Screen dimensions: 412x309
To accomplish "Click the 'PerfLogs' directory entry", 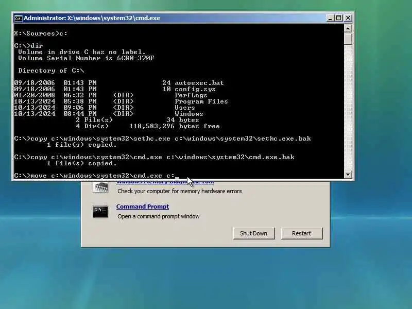I will click(x=191, y=95).
